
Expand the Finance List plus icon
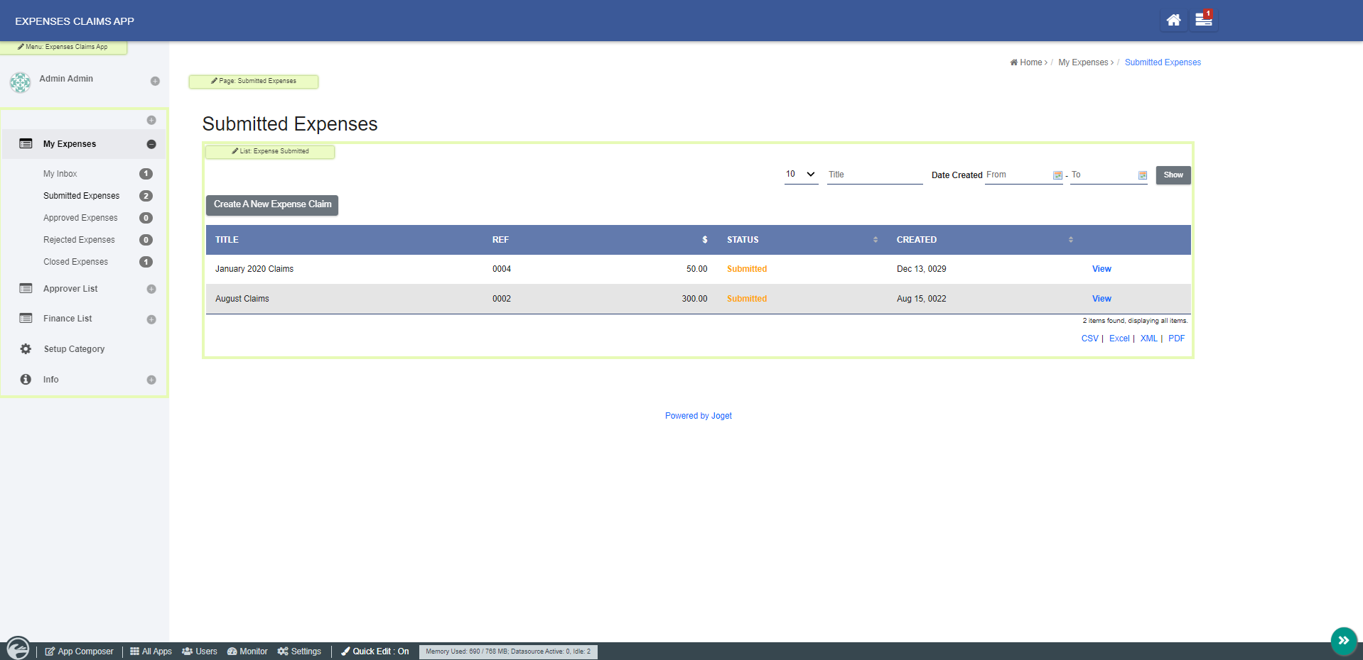(x=151, y=319)
